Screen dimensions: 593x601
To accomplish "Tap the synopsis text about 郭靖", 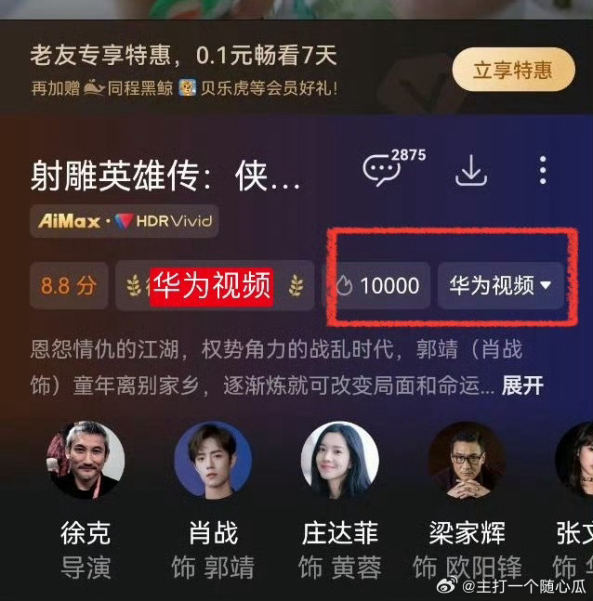I will click(x=276, y=367).
